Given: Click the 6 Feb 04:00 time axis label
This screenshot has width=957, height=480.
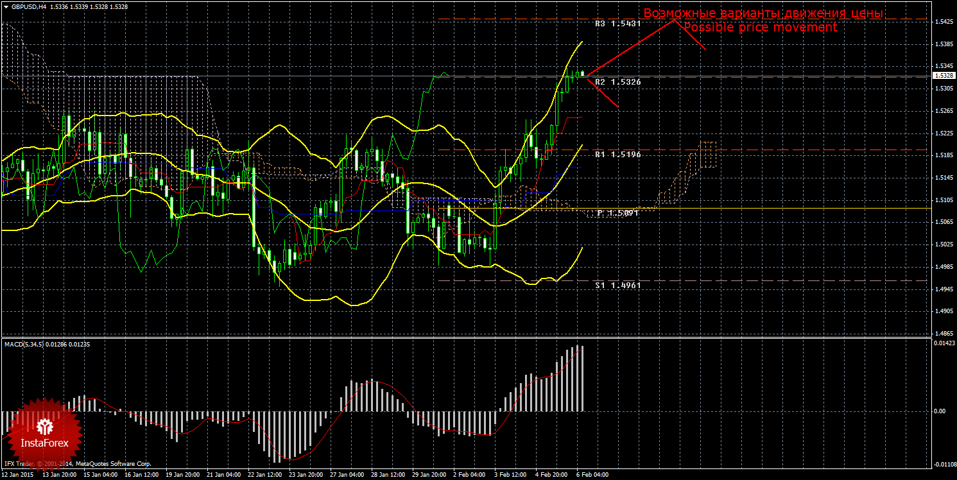Looking at the screenshot, I should pos(592,476).
